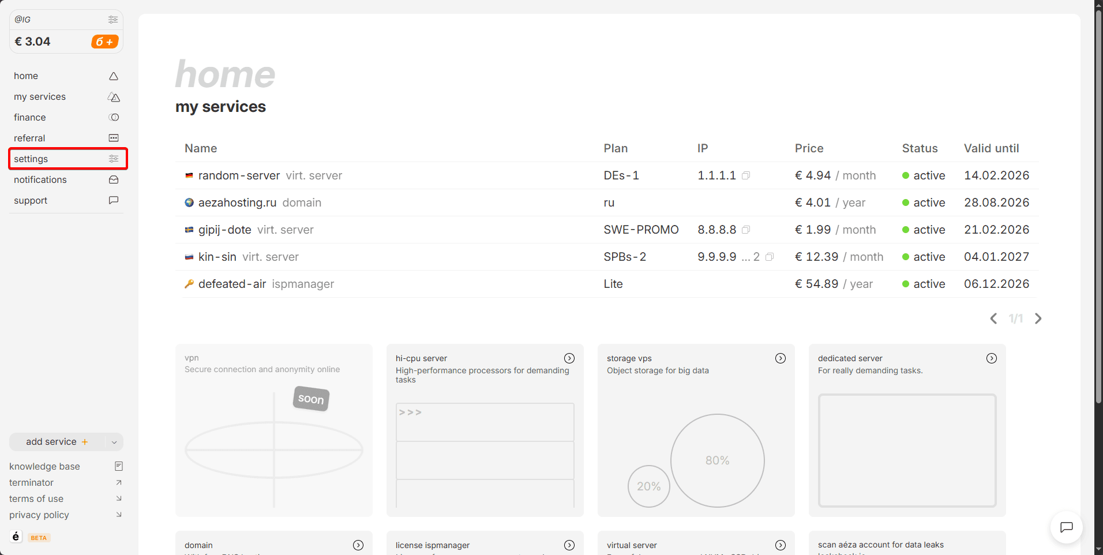Copy the random-server IP address 1.1.1.1
The width and height of the screenshot is (1103, 555).
point(746,175)
